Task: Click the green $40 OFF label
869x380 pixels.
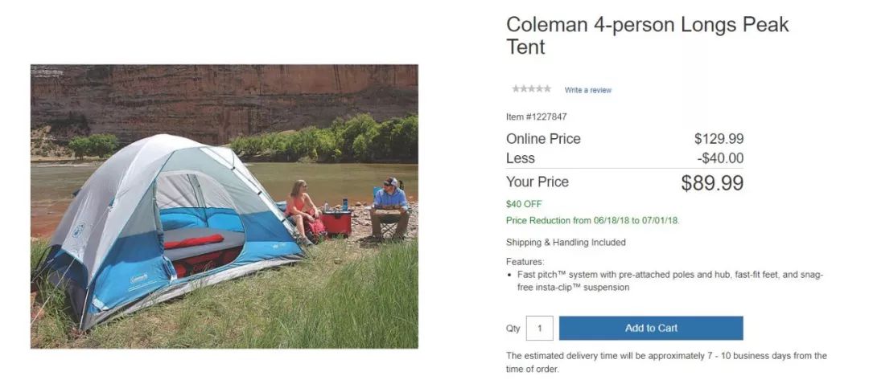Action: pos(524,204)
